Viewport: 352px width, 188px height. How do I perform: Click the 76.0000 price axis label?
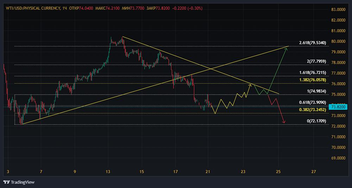(x=338, y=84)
